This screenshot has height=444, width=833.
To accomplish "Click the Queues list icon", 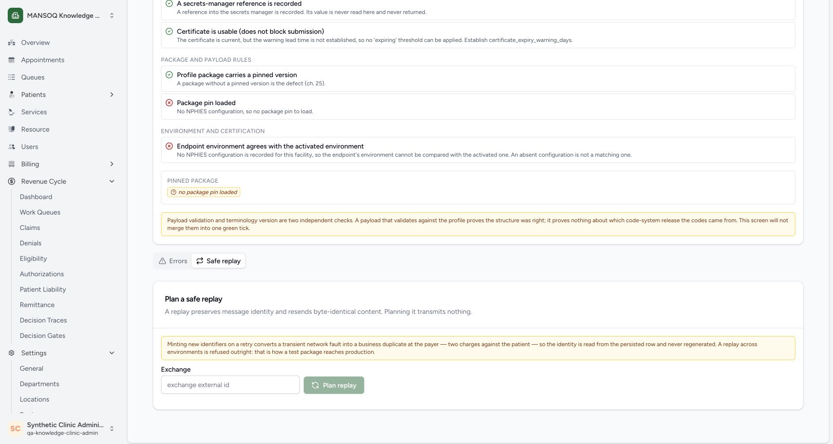I will pos(12,77).
